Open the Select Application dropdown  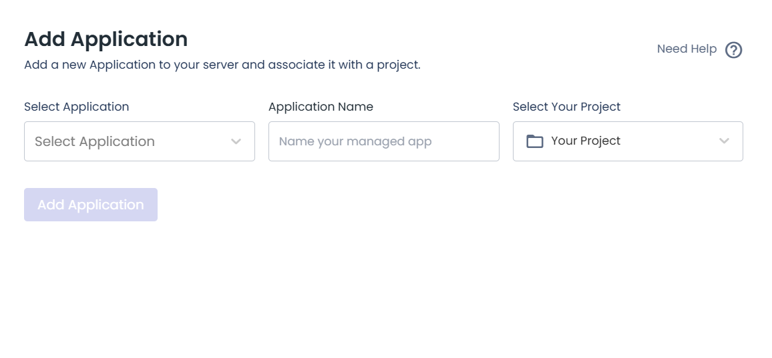(140, 141)
